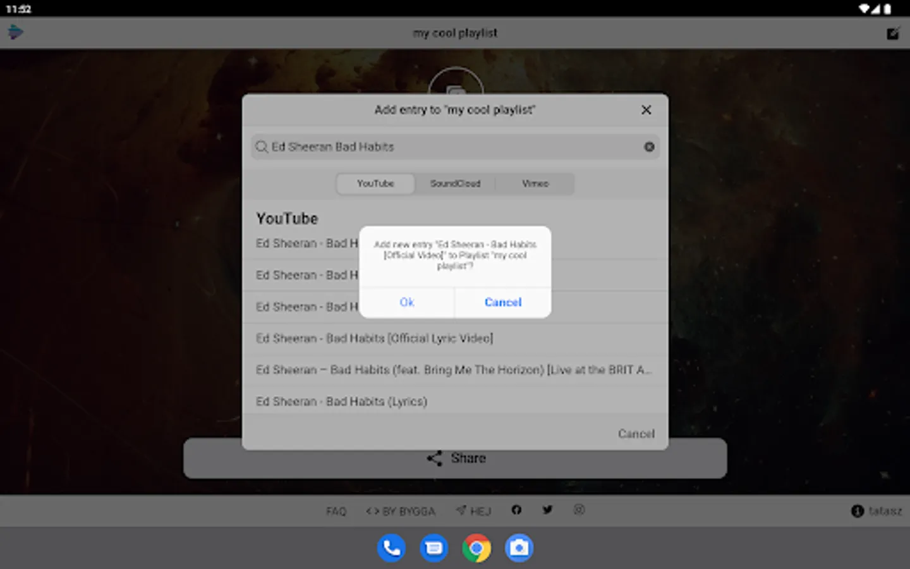Open the Facebook icon in footer

pyautogui.click(x=516, y=510)
